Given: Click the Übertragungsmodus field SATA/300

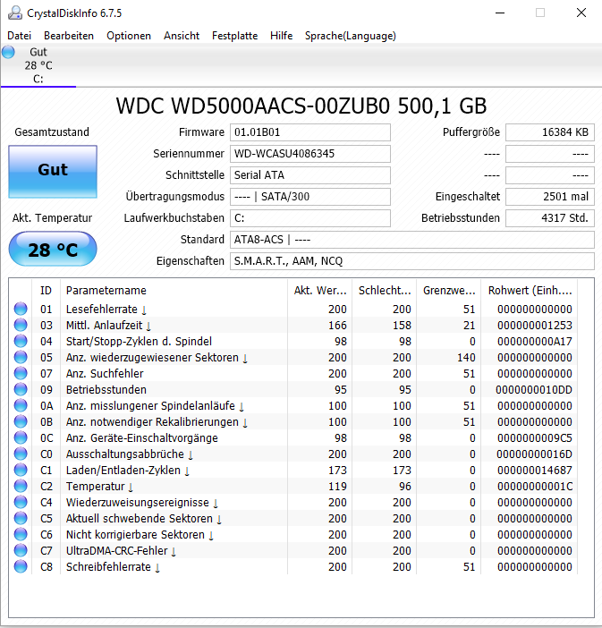Looking at the screenshot, I should click(x=310, y=197).
